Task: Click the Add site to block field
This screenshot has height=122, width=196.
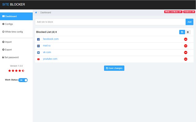Action: [110, 22]
